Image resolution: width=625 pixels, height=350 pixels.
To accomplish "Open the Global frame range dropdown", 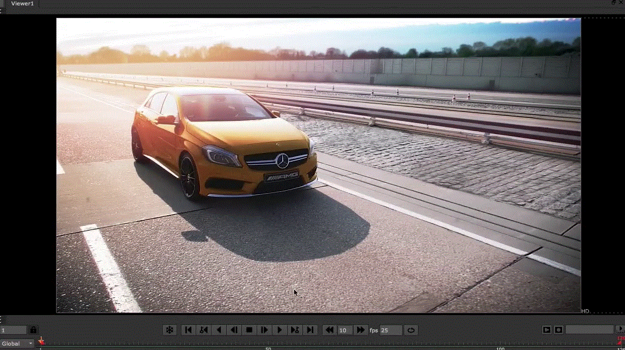I will [x=17, y=344].
